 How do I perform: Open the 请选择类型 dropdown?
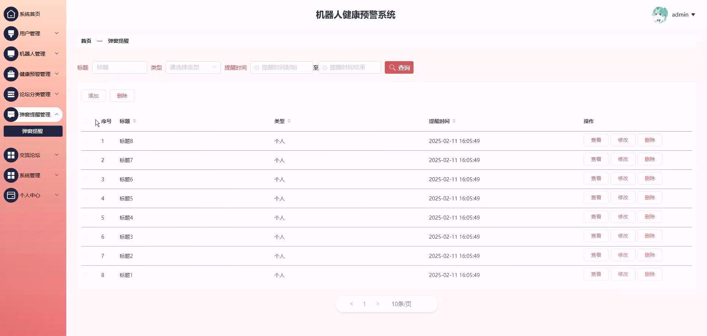pyautogui.click(x=193, y=67)
